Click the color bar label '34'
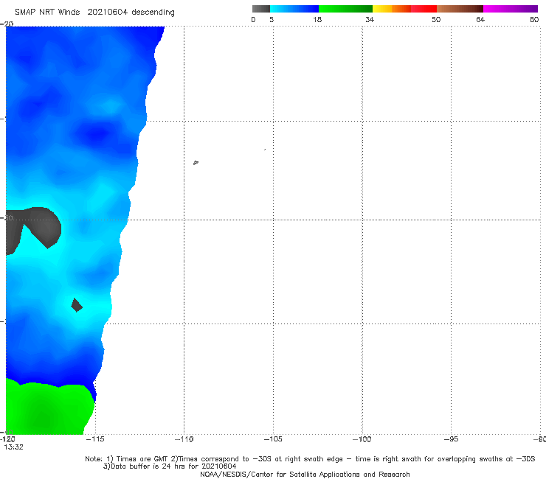Screen dimensions: 546x479 pyautogui.click(x=370, y=19)
